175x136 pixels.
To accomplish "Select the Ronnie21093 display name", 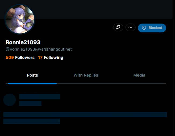I will 23,42.
